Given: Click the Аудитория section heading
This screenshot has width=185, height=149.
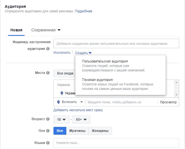Looking at the screenshot, I should [15, 6].
